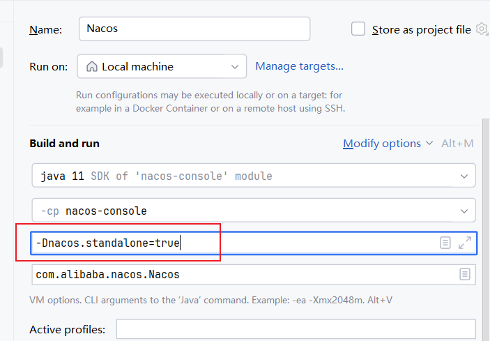Click the browse icon in main class field
490x341 pixels.
[x=465, y=275]
